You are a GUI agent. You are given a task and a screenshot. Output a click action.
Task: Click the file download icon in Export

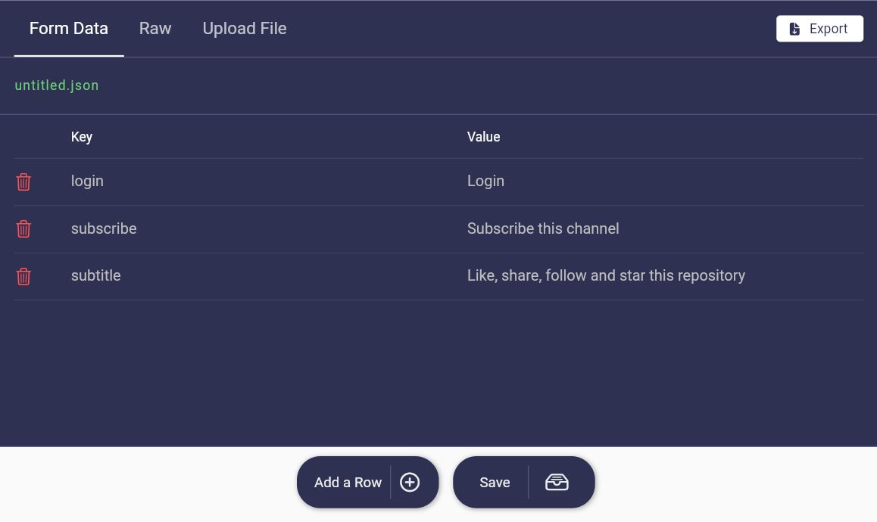coord(794,29)
